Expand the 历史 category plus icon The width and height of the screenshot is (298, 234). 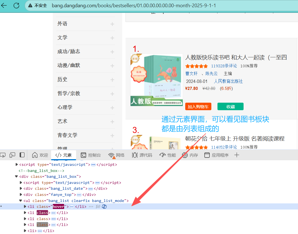112,80
